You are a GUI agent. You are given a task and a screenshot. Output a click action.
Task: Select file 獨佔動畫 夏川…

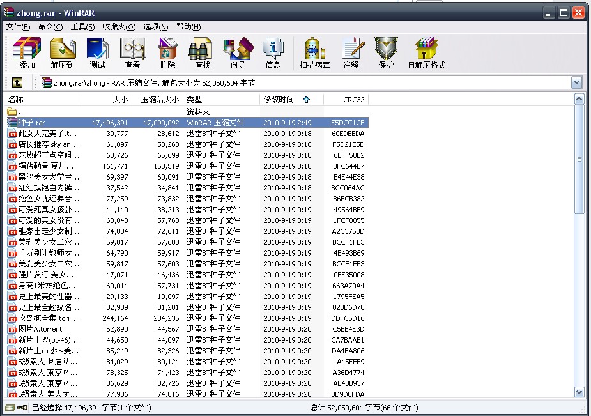(x=46, y=166)
